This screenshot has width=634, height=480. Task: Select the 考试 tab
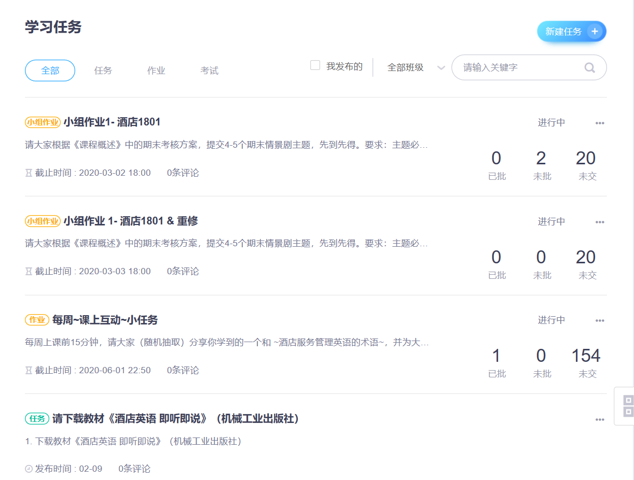(210, 70)
